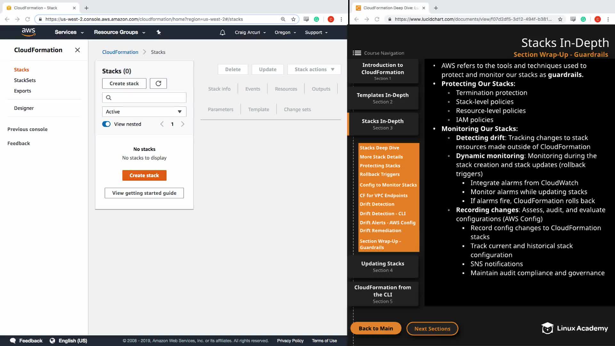This screenshot has width=615, height=346.
Task: Go to next stacks page arrow
Action: tap(183, 124)
